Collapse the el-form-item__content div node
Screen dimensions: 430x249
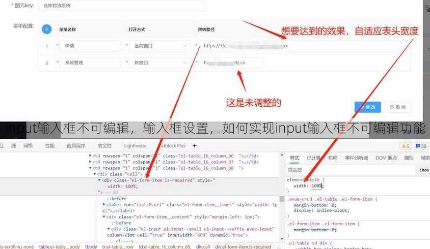click(x=104, y=216)
